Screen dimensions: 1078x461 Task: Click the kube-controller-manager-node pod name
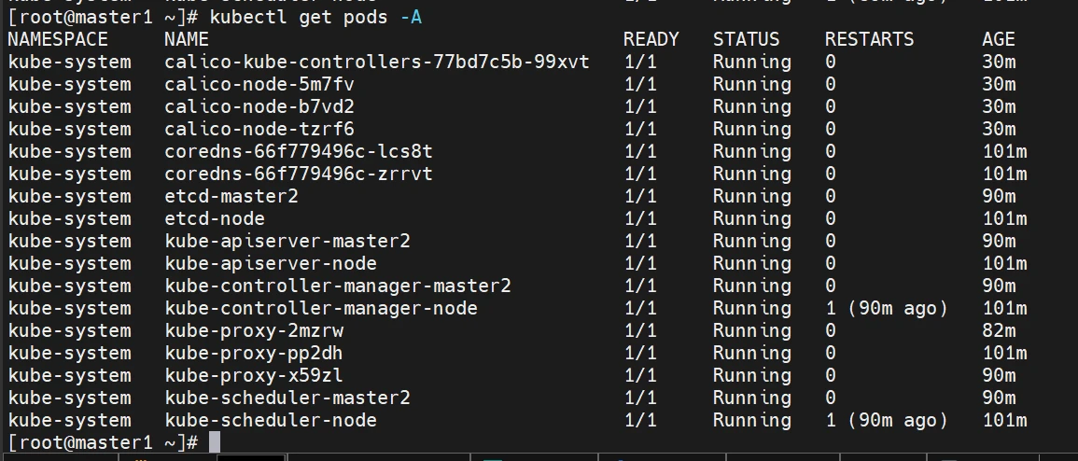point(320,308)
